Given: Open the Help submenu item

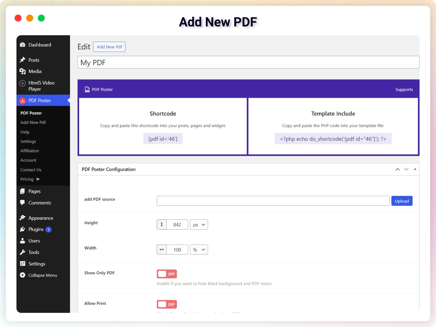Looking at the screenshot, I should pyautogui.click(x=25, y=132).
